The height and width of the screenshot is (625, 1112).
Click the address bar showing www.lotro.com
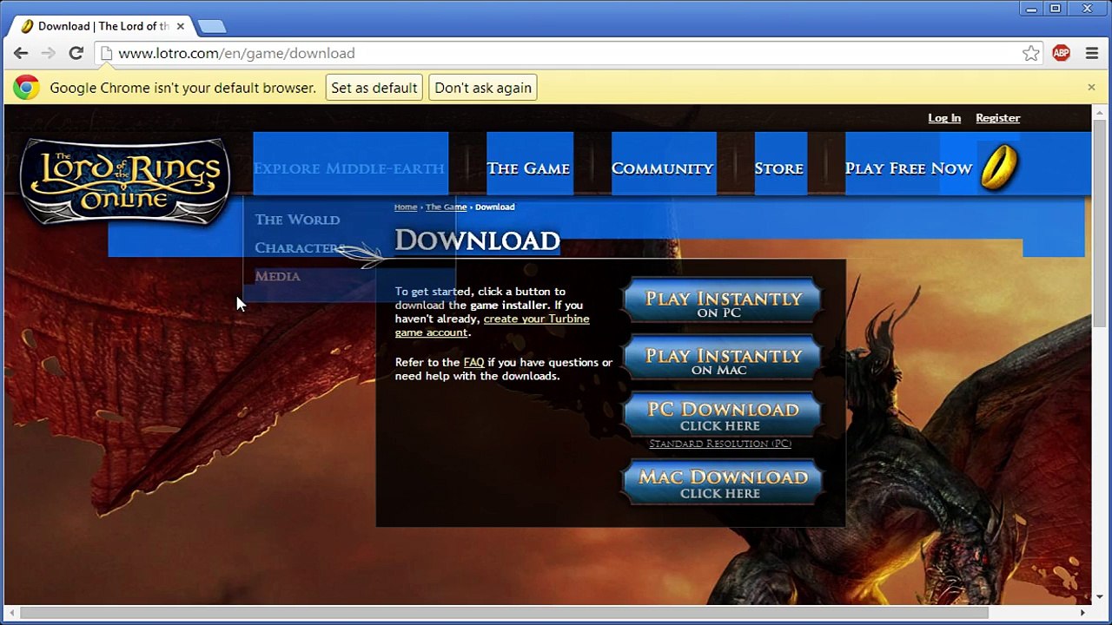(569, 53)
